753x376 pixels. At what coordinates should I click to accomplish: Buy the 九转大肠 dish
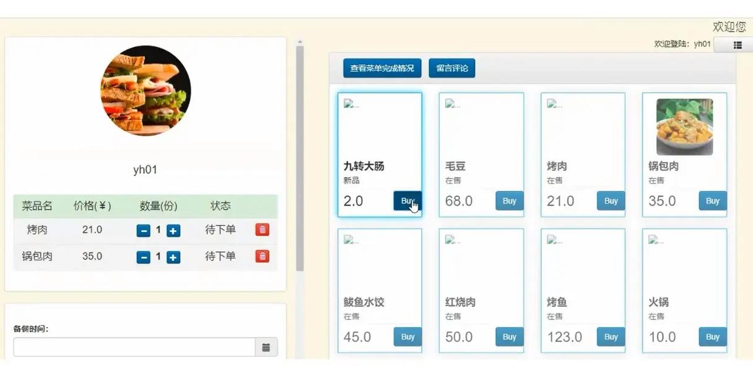tap(407, 200)
